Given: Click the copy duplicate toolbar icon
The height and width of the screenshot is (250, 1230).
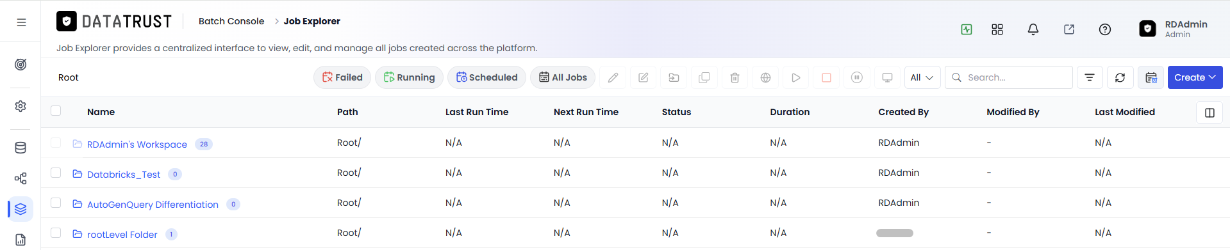Looking at the screenshot, I should tap(704, 77).
